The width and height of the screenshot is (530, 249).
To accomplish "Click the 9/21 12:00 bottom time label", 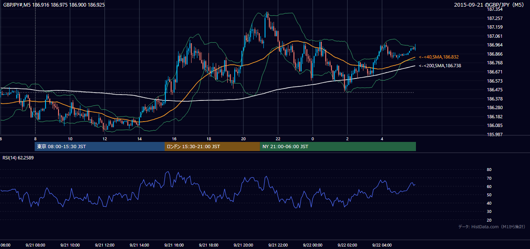I will click(x=105, y=245).
